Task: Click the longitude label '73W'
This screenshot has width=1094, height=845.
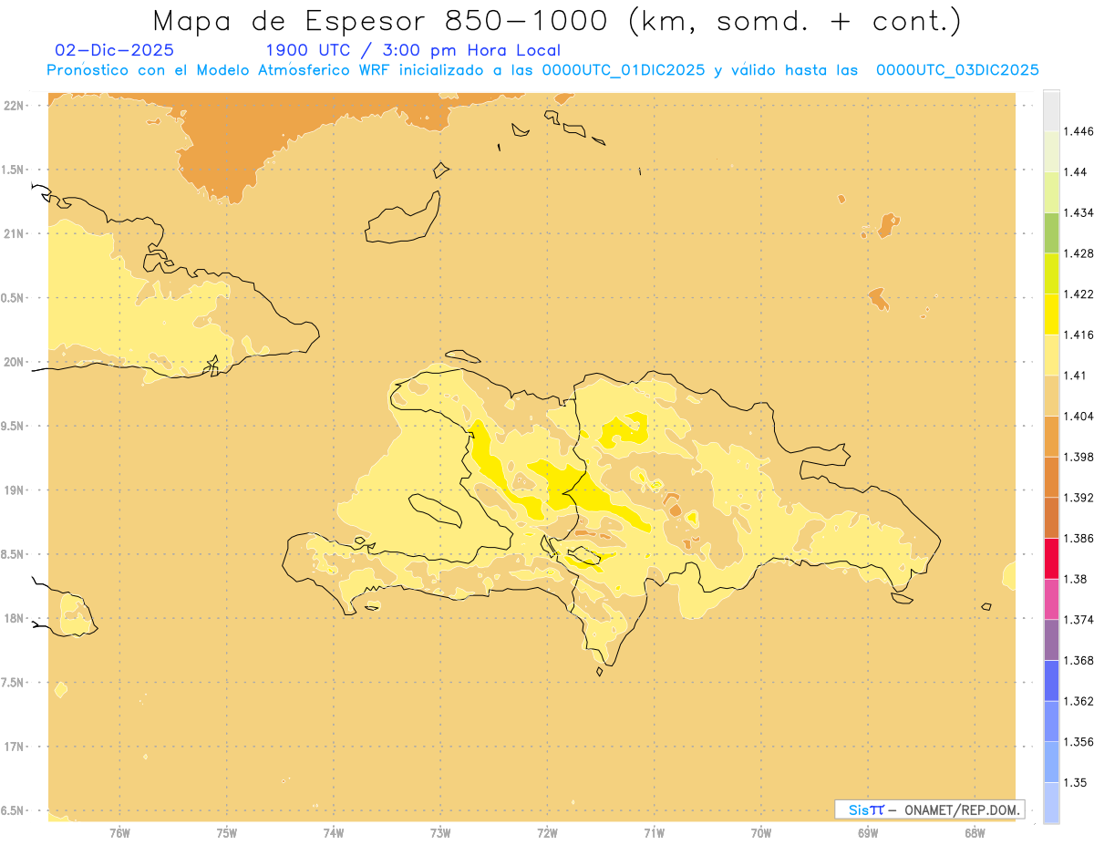Action: coord(440,832)
